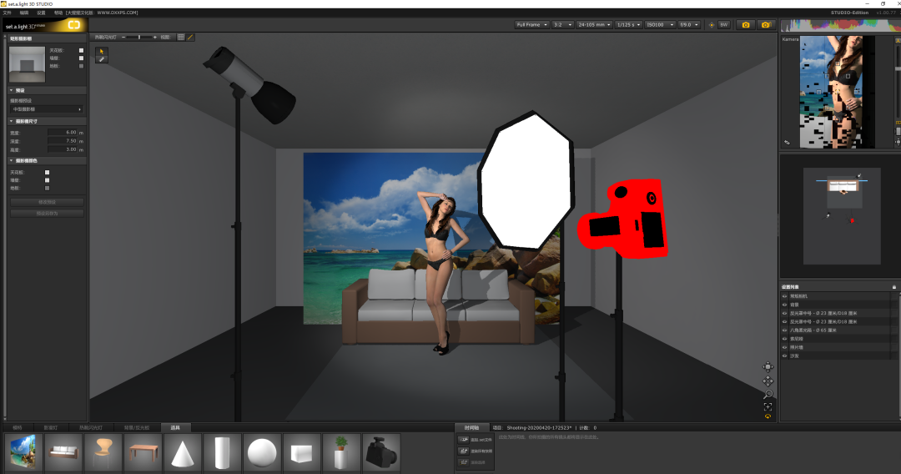Click the second wide button under studio colors

(47, 213)
